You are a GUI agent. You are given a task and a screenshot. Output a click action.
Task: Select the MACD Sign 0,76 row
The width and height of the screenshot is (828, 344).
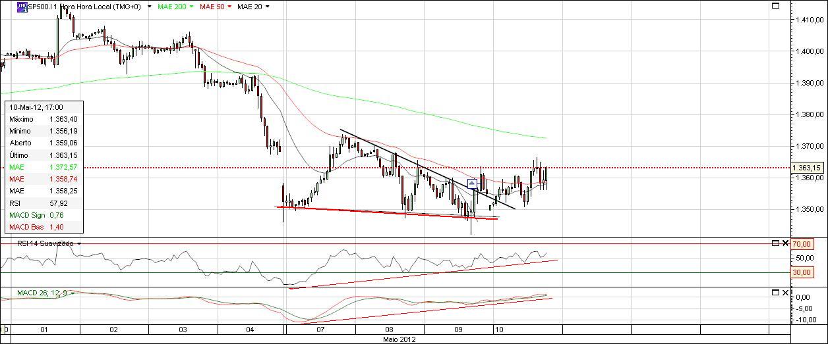point(44,215)
